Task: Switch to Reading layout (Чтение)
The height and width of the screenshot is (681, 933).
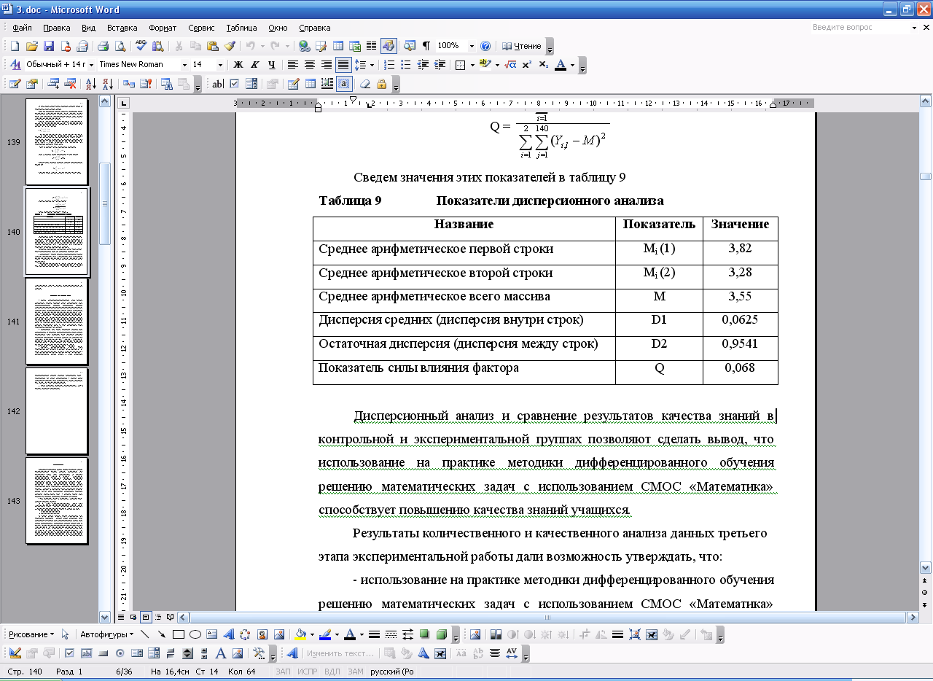Action: 522,45
